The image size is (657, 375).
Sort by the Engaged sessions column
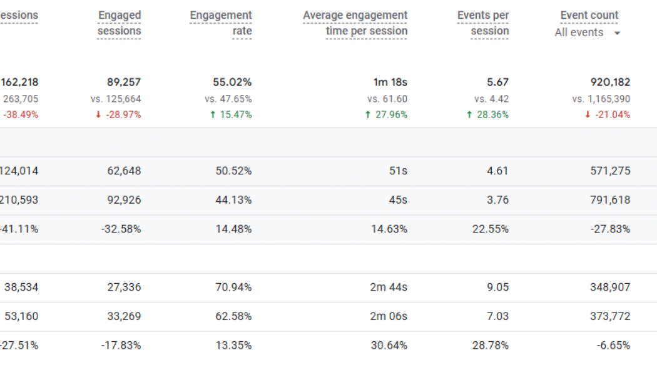(x=119, y=22)
